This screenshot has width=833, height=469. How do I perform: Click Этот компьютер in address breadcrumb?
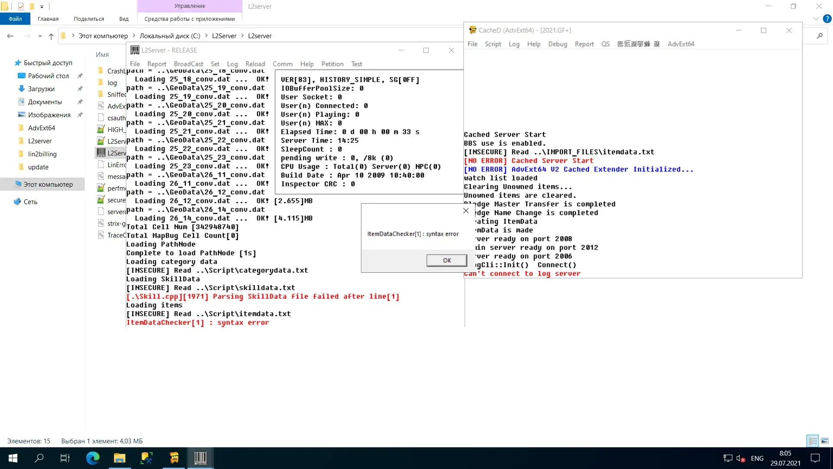tap(103, 36)
